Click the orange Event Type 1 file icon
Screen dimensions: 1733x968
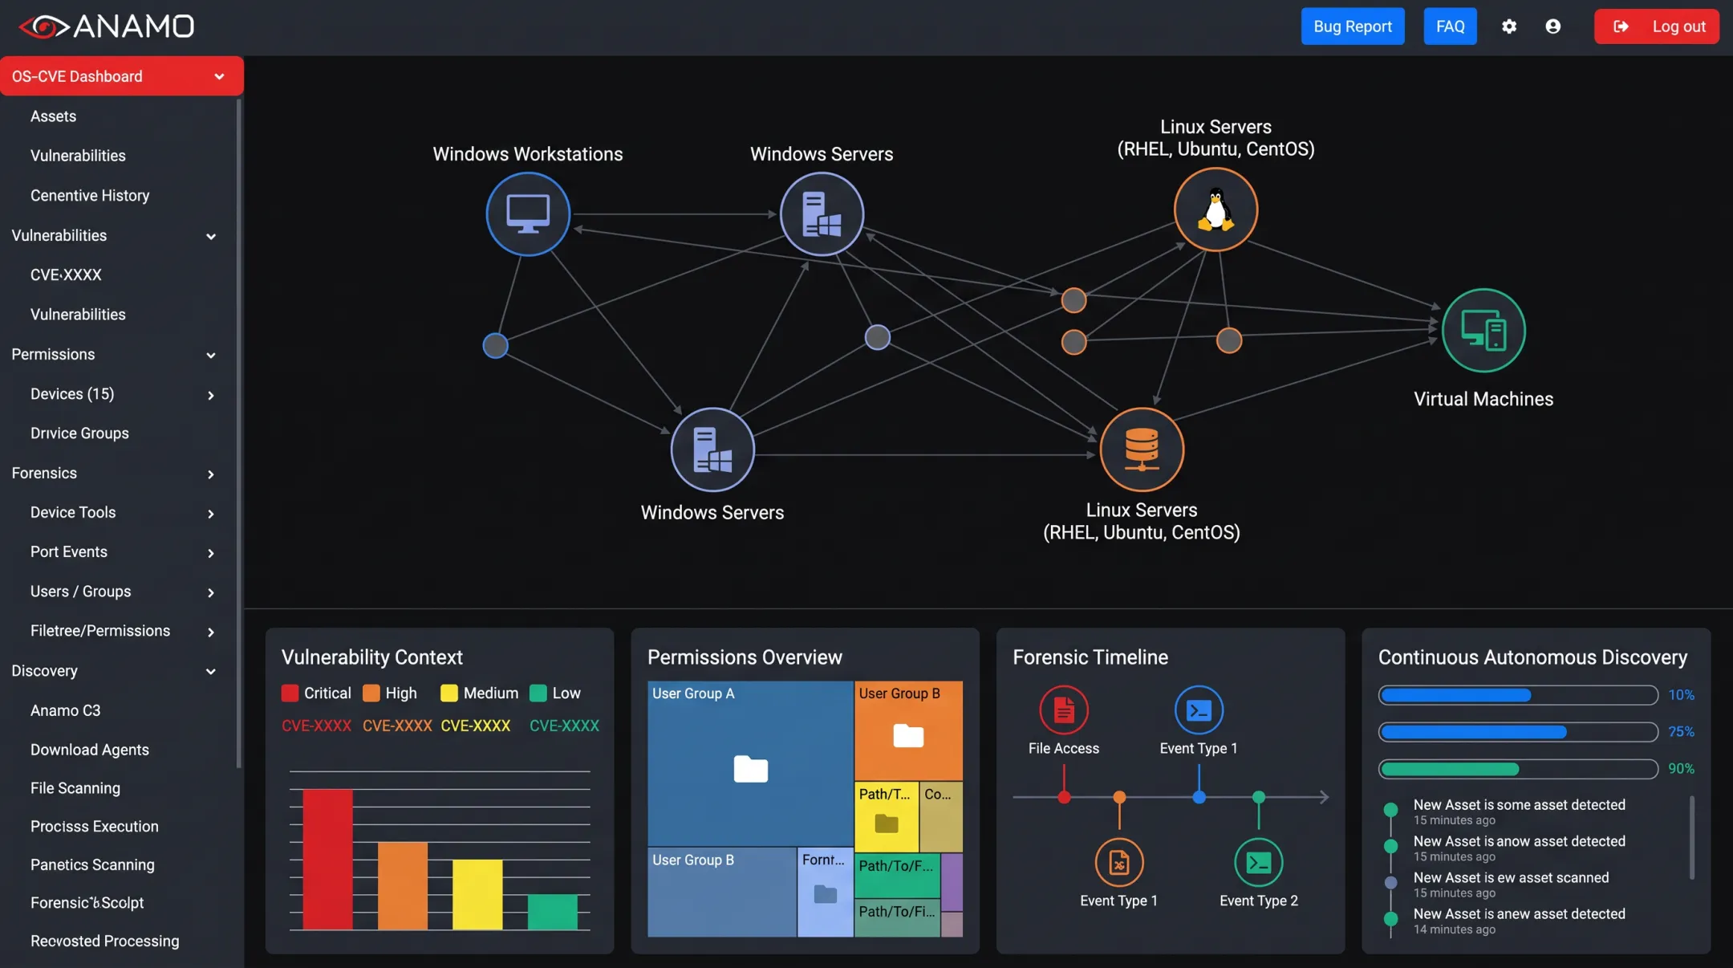[1119, 862]
